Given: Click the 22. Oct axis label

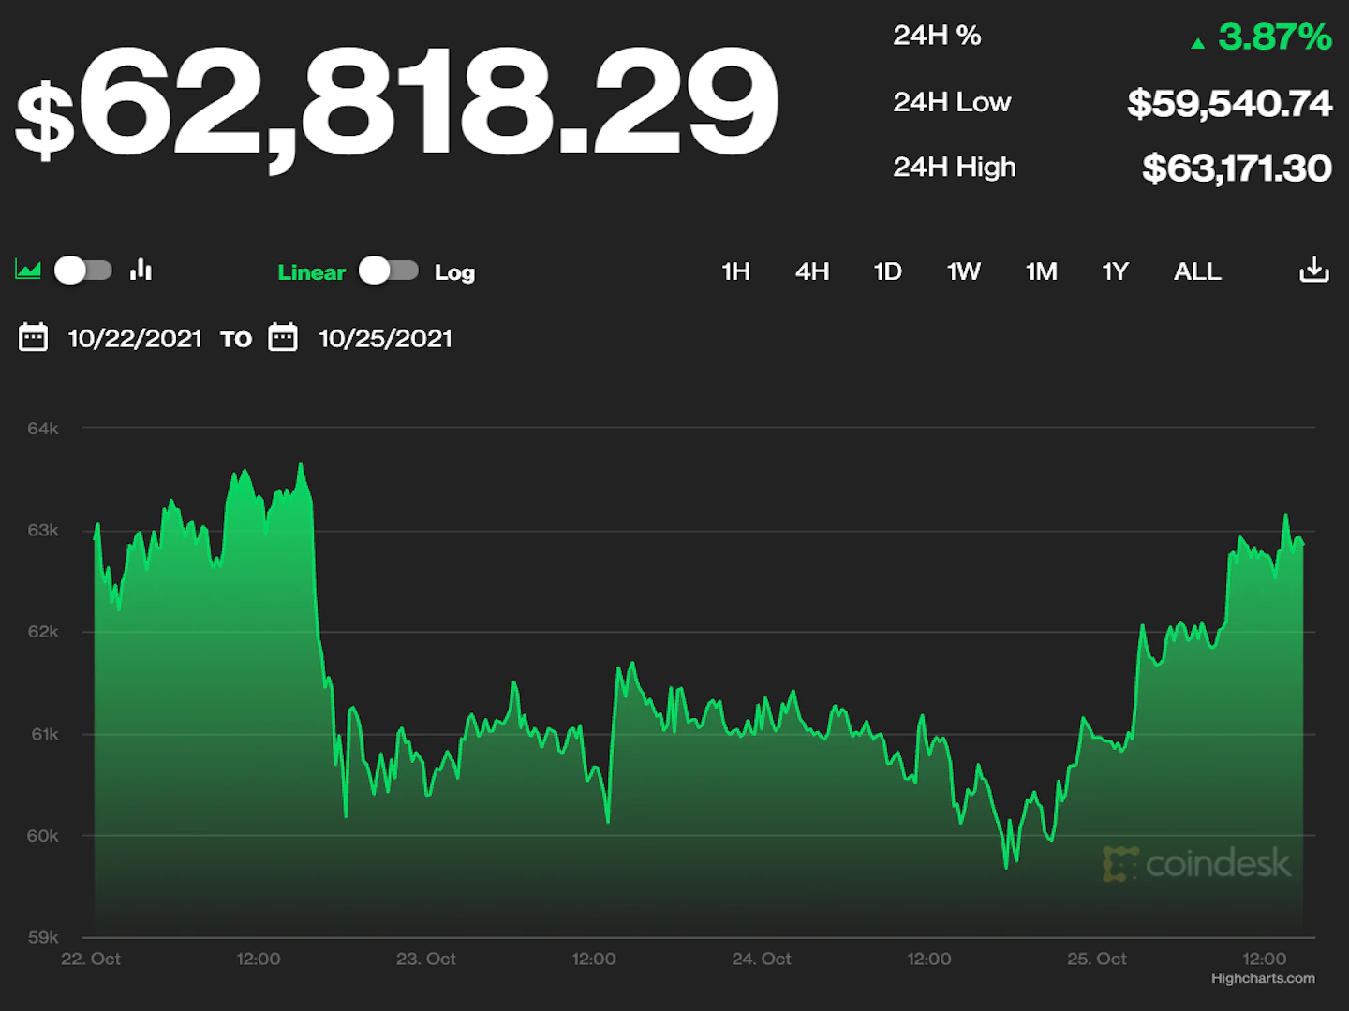Looking at the screenshot, I should [x=91, y=959].
